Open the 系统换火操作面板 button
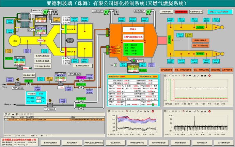This screenshot has width=235, height=147. [43, 61]
